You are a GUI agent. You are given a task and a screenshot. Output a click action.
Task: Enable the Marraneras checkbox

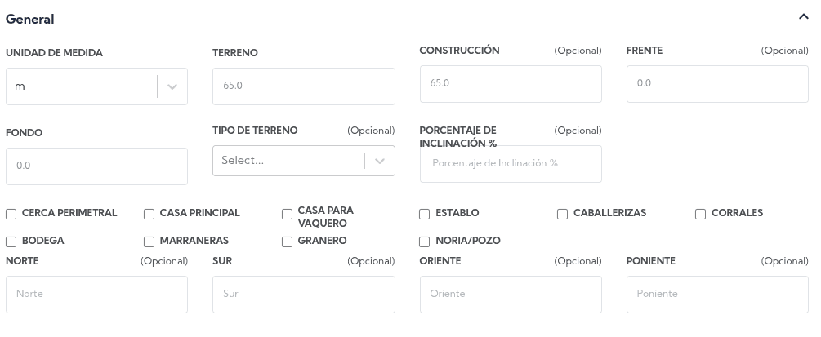pos(149,242)
